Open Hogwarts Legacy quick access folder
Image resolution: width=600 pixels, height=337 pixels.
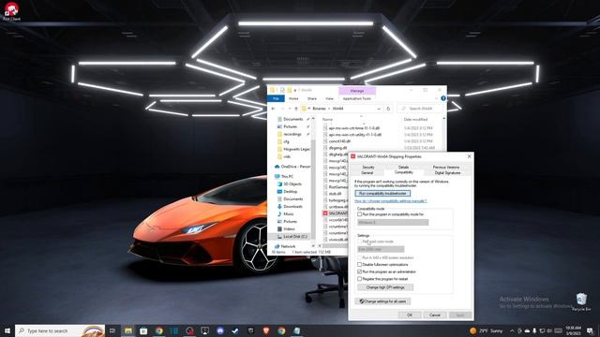click(293, 149)
